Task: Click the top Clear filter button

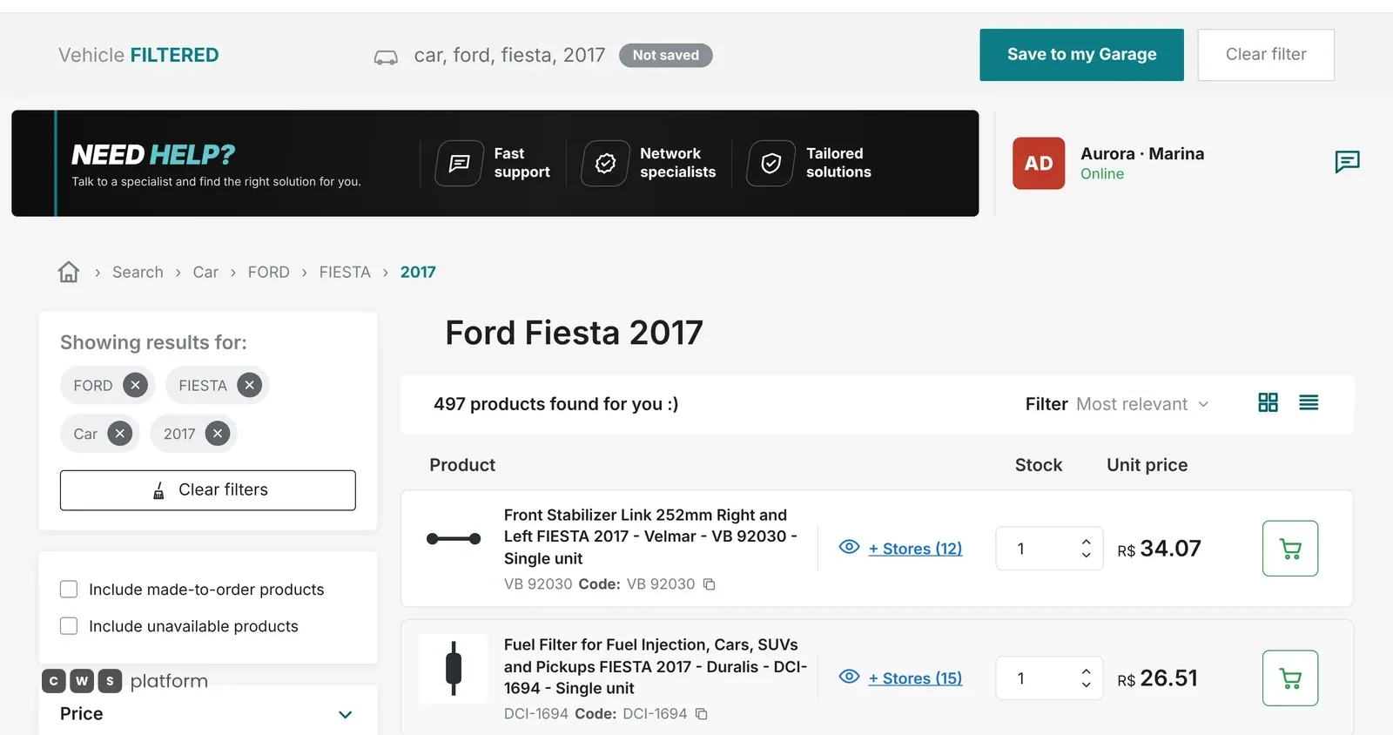Action: (1266, 55)
